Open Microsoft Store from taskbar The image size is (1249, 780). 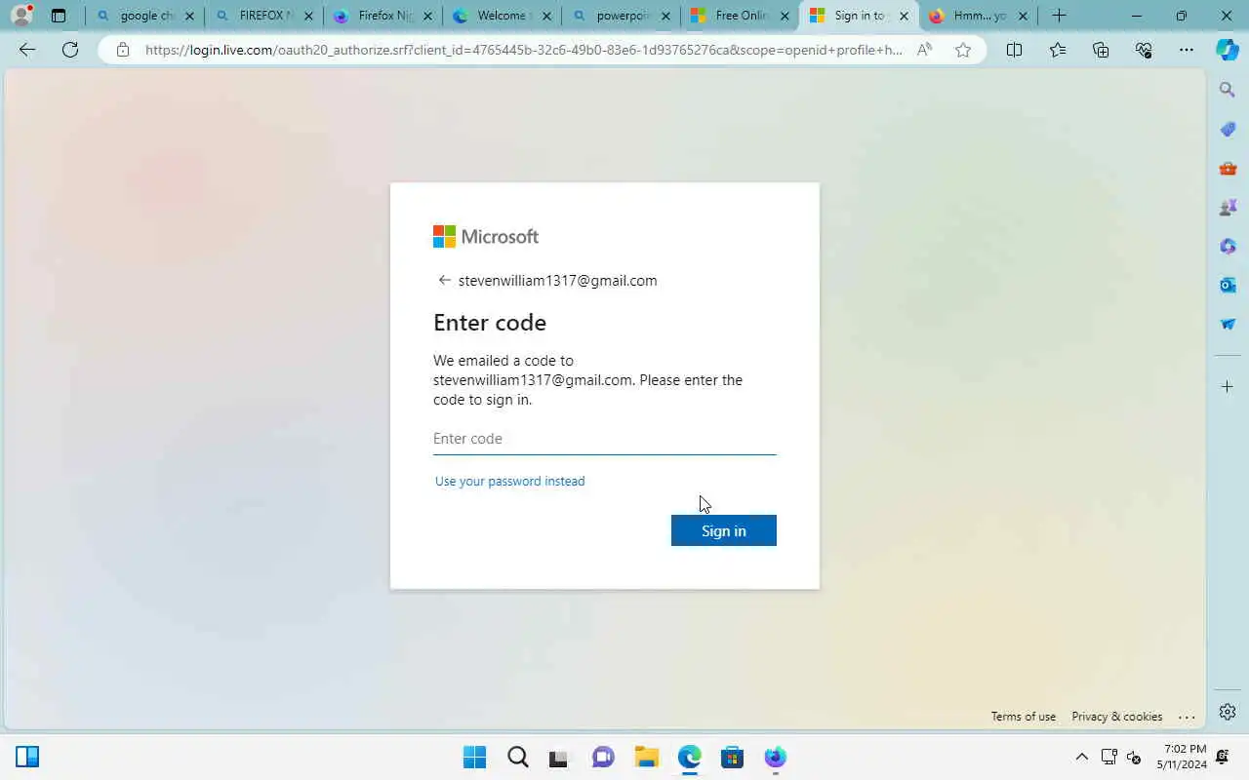click(x=733, y=758)
